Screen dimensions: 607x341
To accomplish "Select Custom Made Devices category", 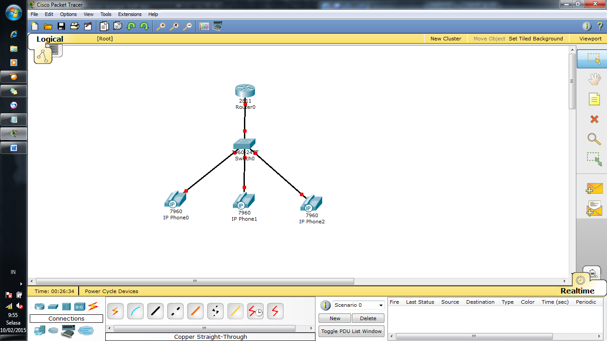I will (68, 330).
